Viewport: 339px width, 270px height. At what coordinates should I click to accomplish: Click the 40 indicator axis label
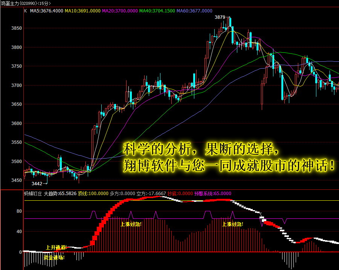[x=19, y=232]
